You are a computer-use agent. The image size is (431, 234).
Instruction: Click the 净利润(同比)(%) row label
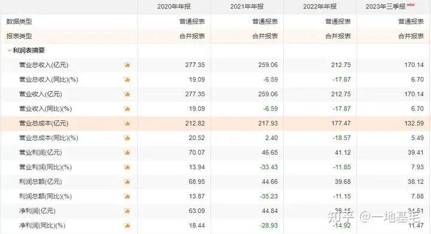[43, 226]
